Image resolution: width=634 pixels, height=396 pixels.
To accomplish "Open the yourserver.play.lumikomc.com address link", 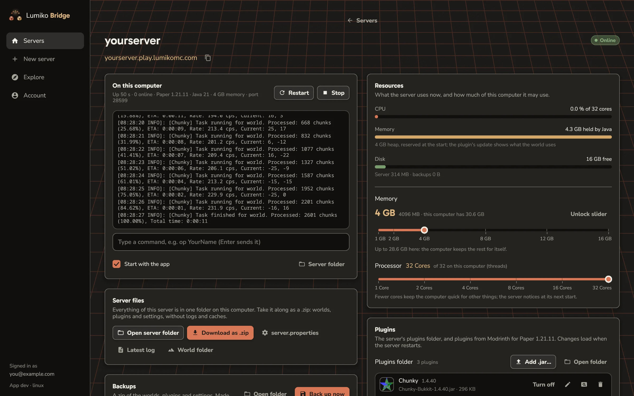I will [x=151, y=58].
